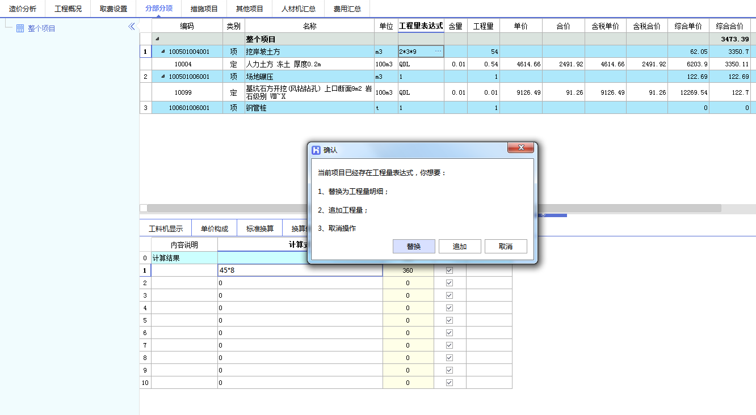Collapse item 100501004001 挖岸坡土方 expander
Viewport: 756px width, 415px height.
pyautogui.click(x=164, y=51)
